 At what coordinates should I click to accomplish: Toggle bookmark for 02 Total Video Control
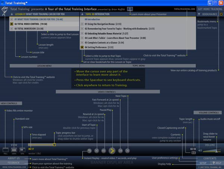click(x=12, y=24)
